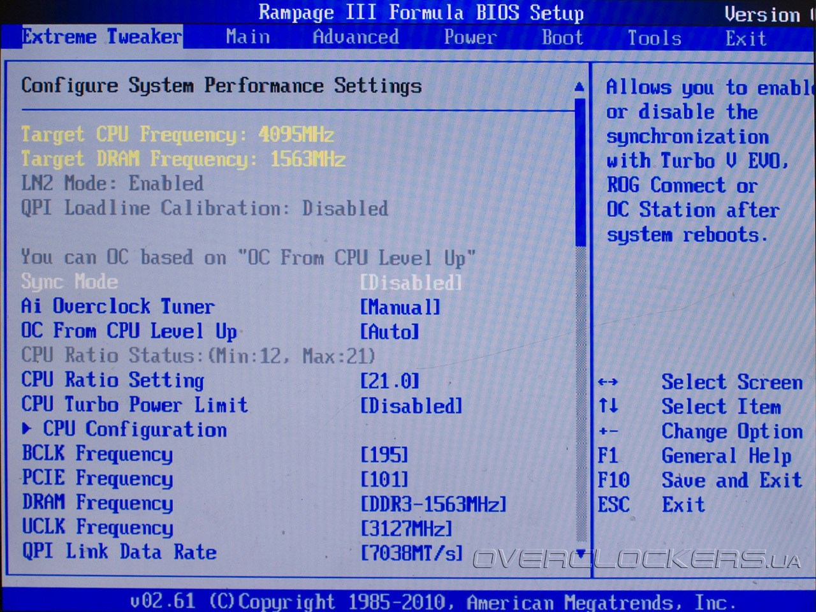Select OC From CPU Level Up label

click(129, 331)
